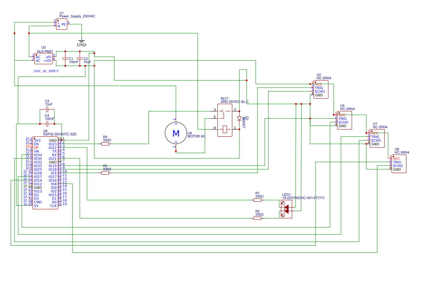Click the SRD-05VDC-SL-C relay label
The width and height of the screenshot is (424, 300).
pyautogui.click(x=234, y=102)
